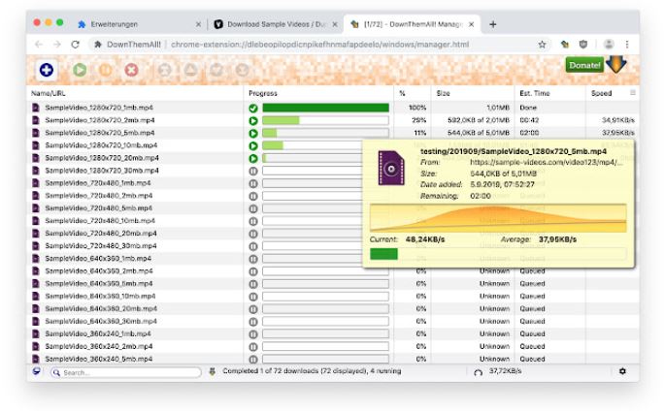Click the speed limit icon by 37,72KB/s
The image size is (664, 411).
[x=478, y=372]
